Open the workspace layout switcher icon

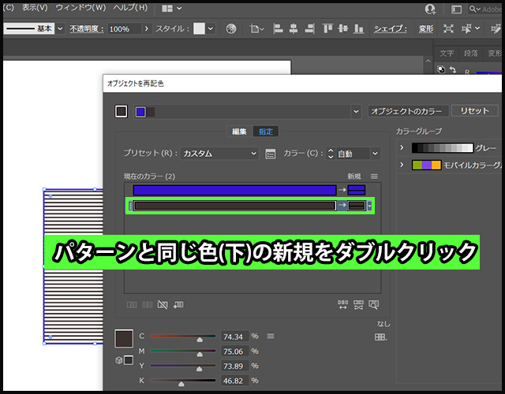(171, 9)
